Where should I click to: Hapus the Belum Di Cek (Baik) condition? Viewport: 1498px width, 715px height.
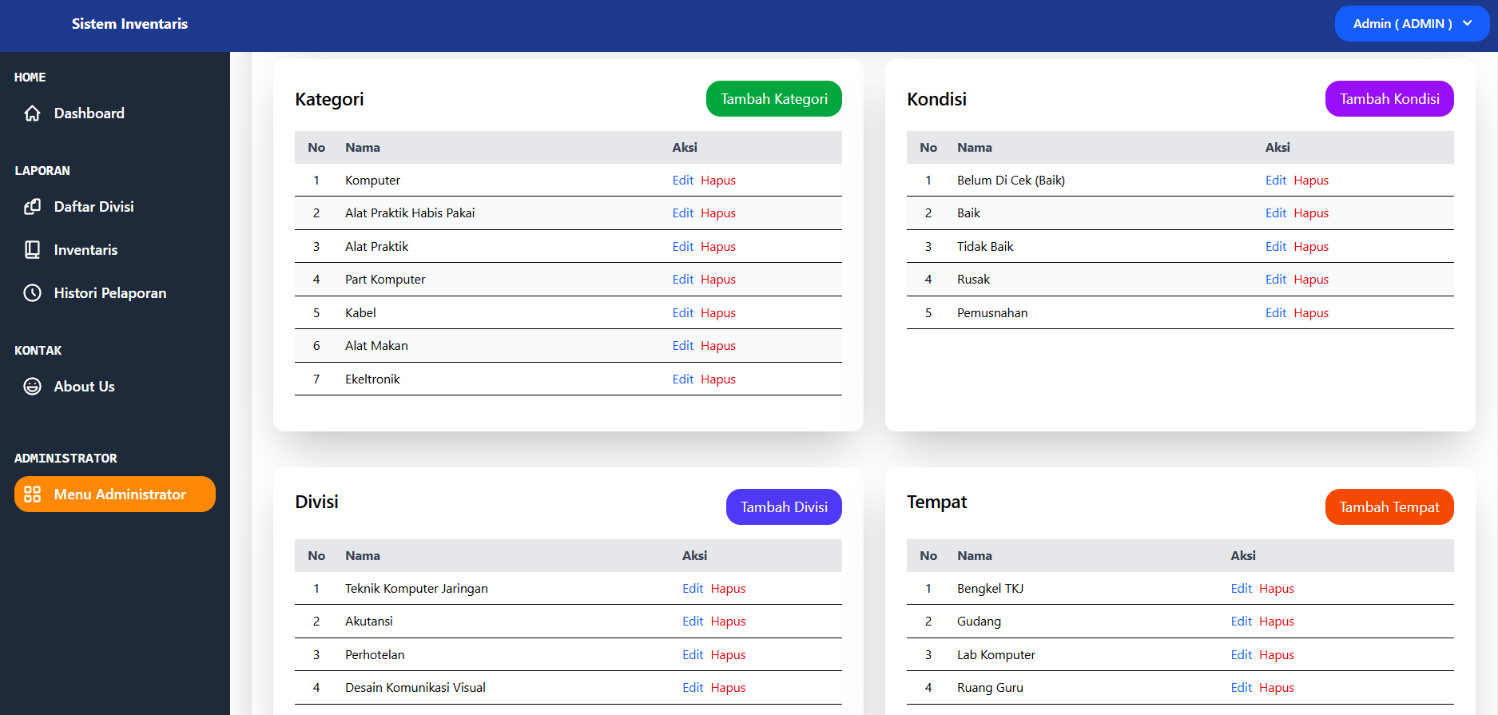[1311, 181]
